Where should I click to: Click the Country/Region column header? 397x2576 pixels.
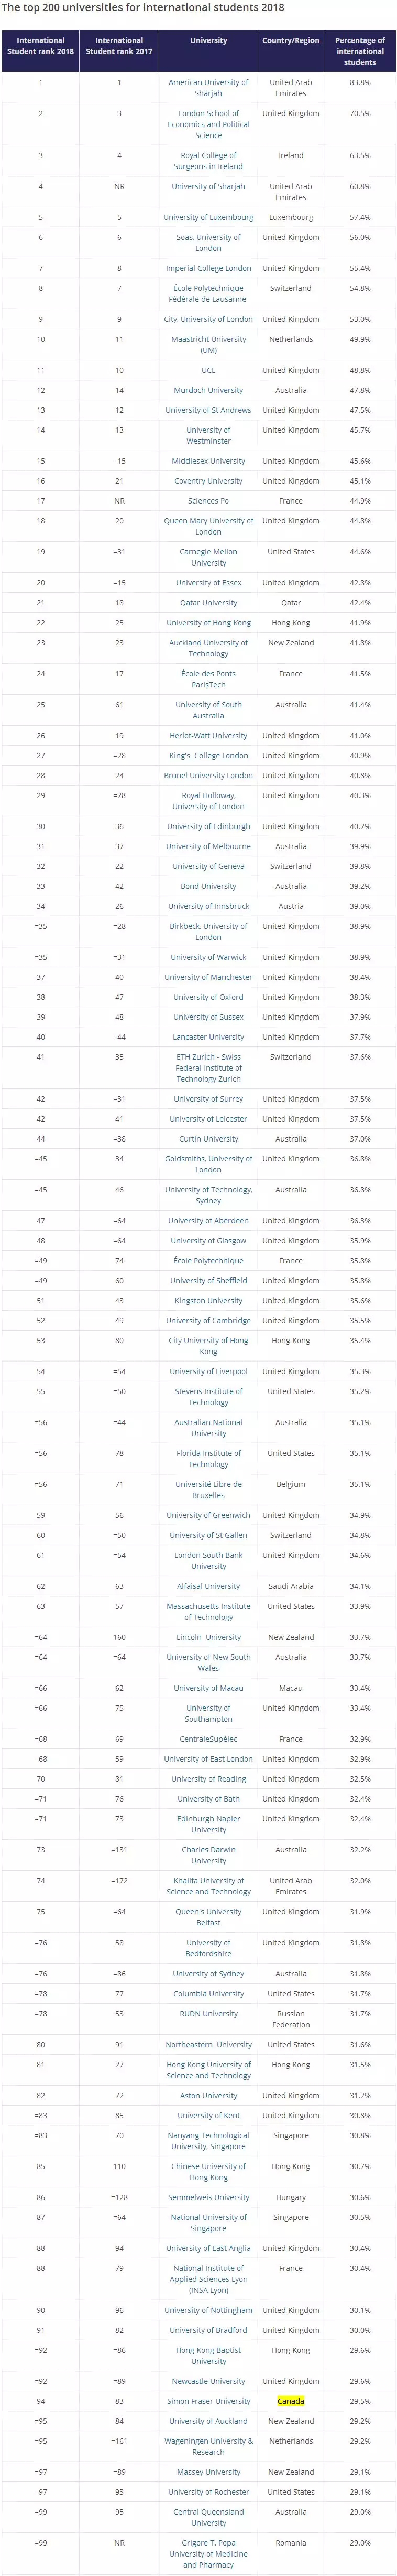tap(290, 41)
